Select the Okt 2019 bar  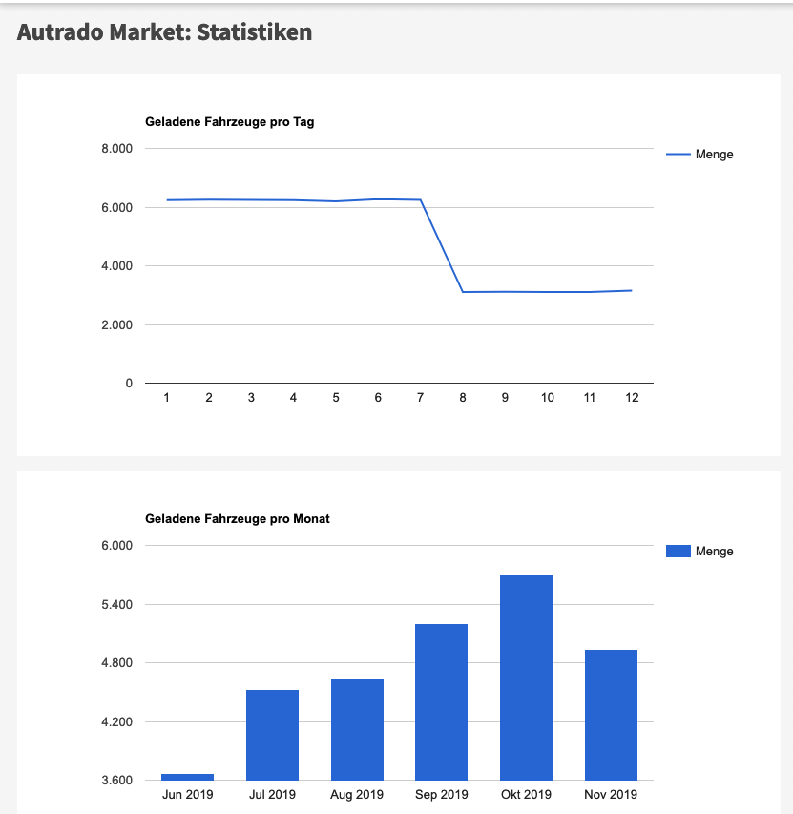pyautogui.click(x=526, y=678)
